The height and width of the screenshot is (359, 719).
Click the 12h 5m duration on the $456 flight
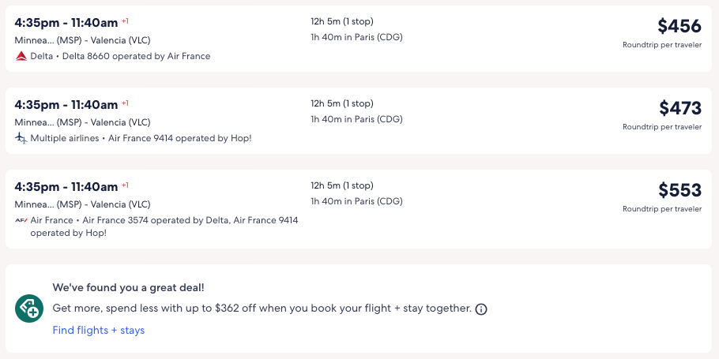coord(342,21)
